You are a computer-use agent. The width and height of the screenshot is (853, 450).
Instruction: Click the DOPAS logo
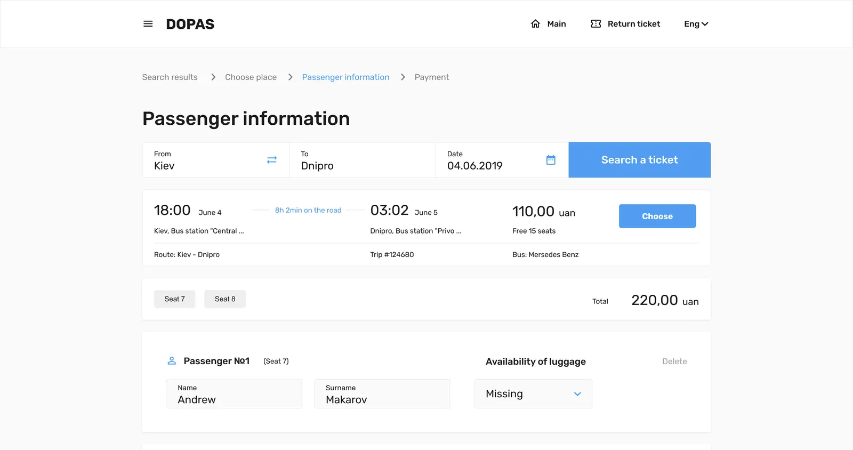190,24
